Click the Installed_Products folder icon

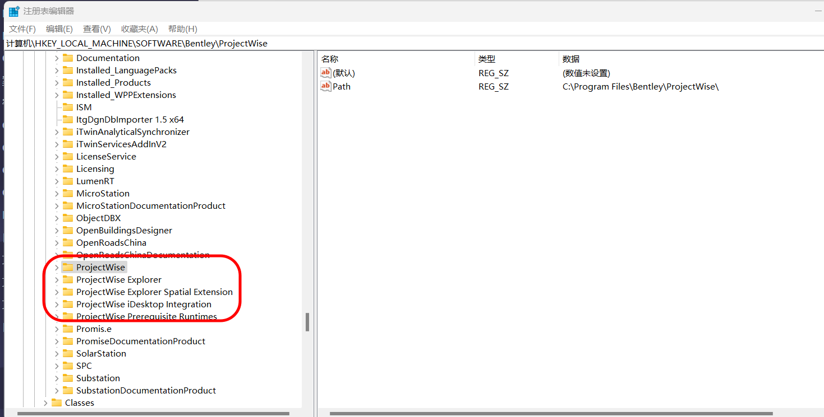pos(68,82)
